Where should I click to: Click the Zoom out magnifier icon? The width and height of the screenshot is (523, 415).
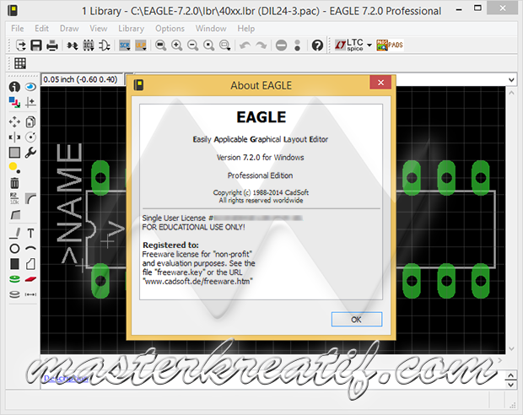coord(193,45)
